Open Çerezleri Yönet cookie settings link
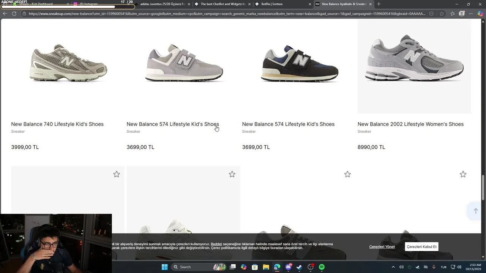This screenshot has height=273, width=486. pos(382,247)
